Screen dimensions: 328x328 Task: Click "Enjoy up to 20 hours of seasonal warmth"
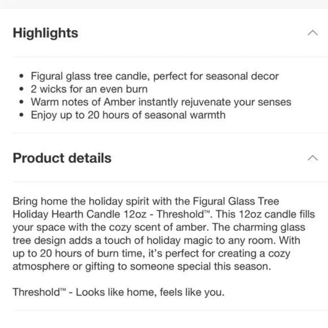tap(128, 115)
